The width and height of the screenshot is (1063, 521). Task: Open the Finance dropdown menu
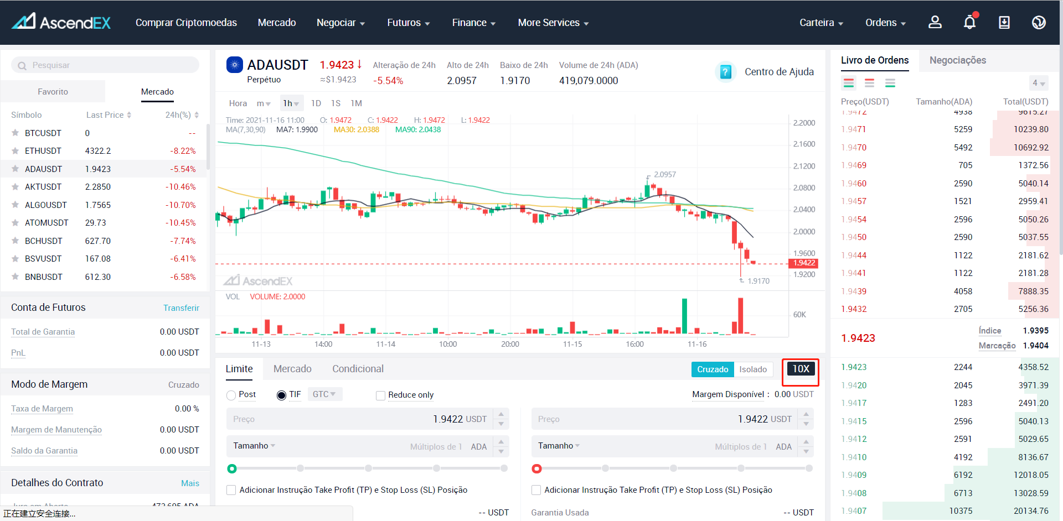(474, 23)
